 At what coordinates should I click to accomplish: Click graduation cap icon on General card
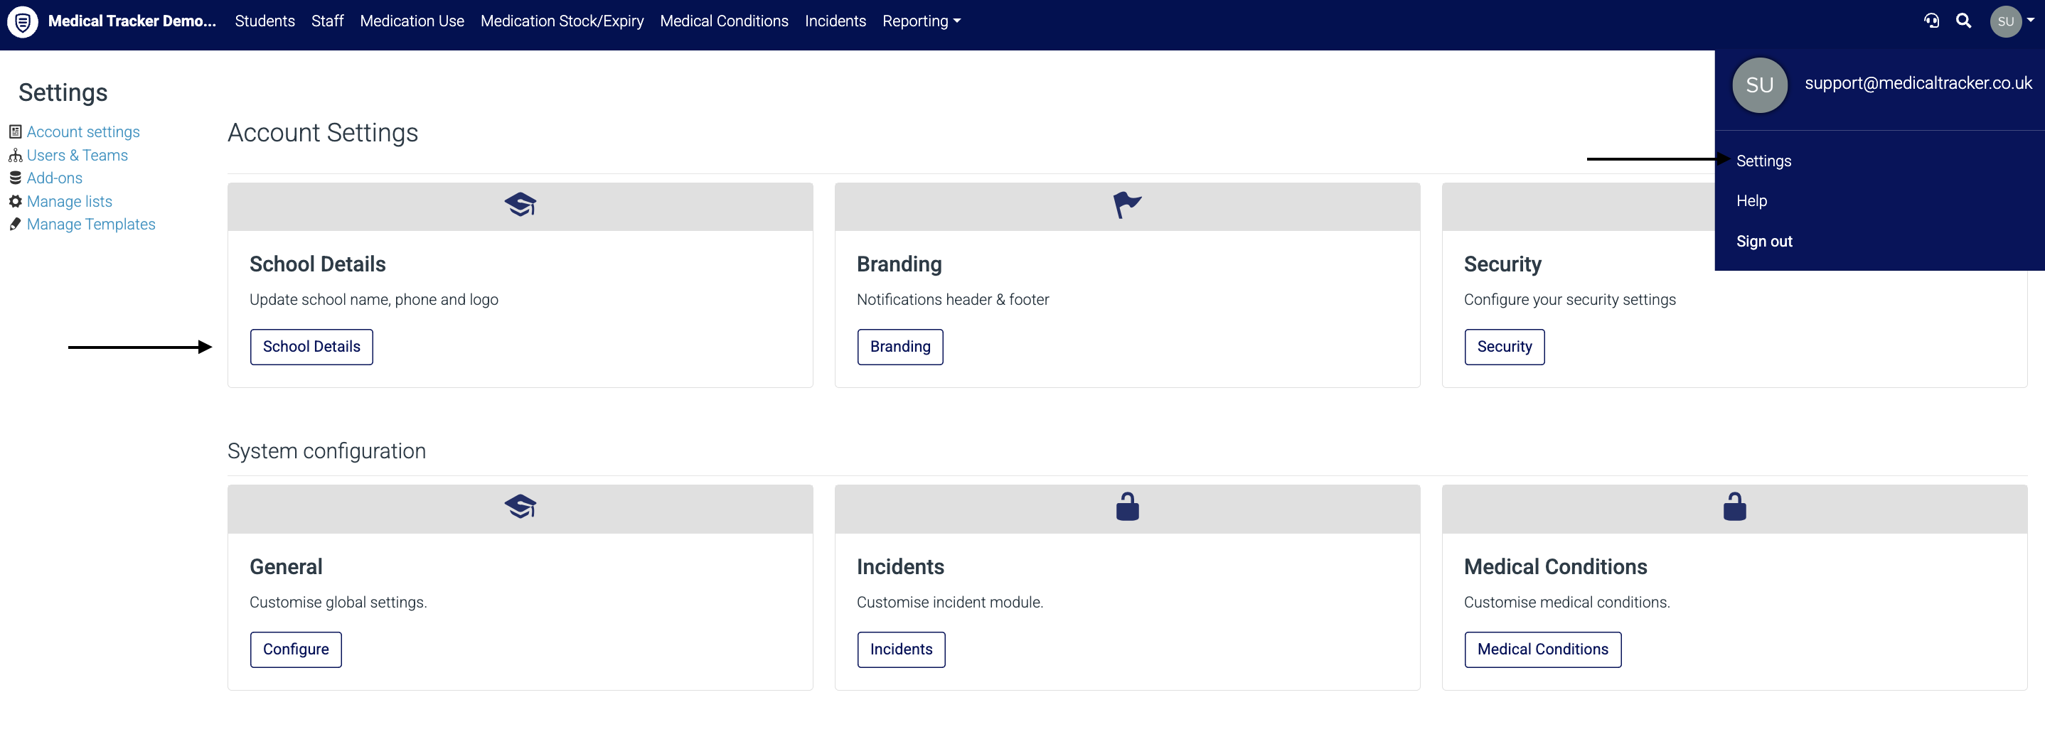(x=520, y=507)
